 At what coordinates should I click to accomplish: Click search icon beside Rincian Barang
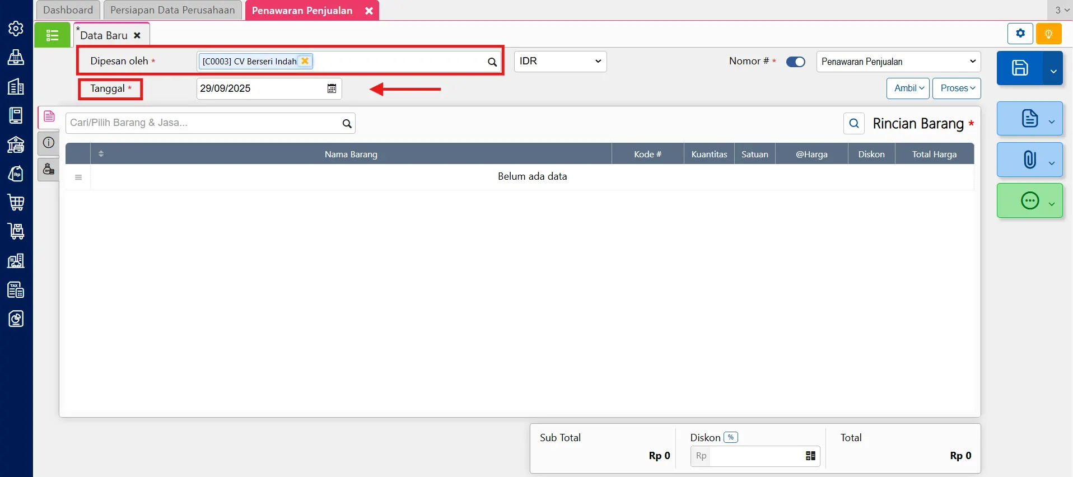click(x=853, y=124)
